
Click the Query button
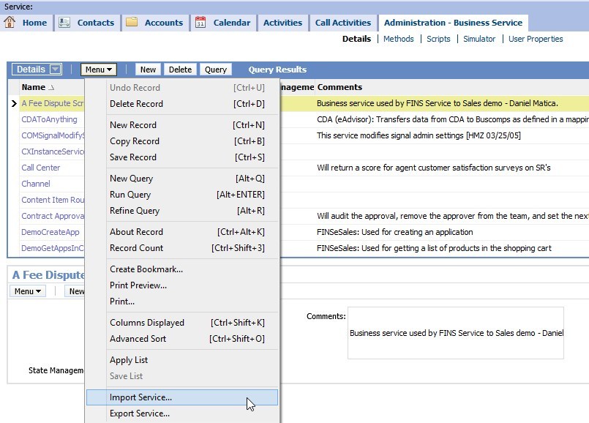click(x=216, y=70)
